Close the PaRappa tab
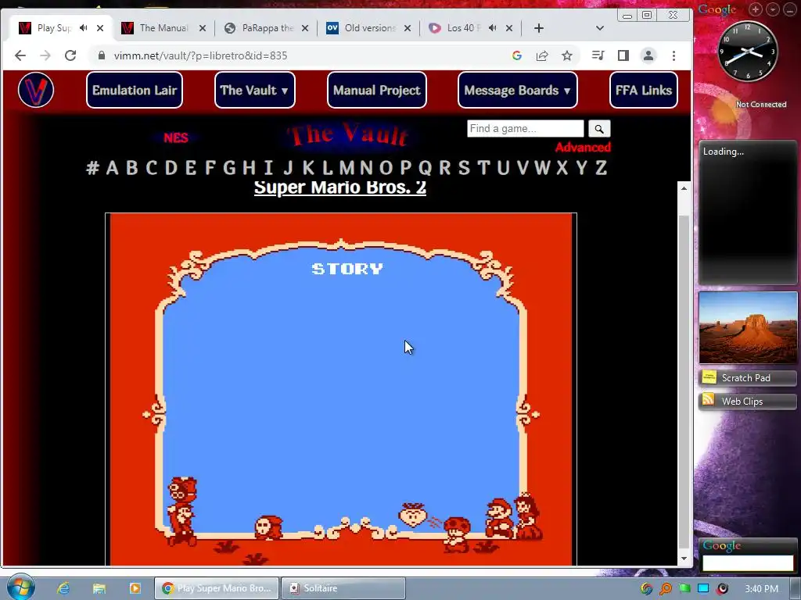 coord(305,28)
